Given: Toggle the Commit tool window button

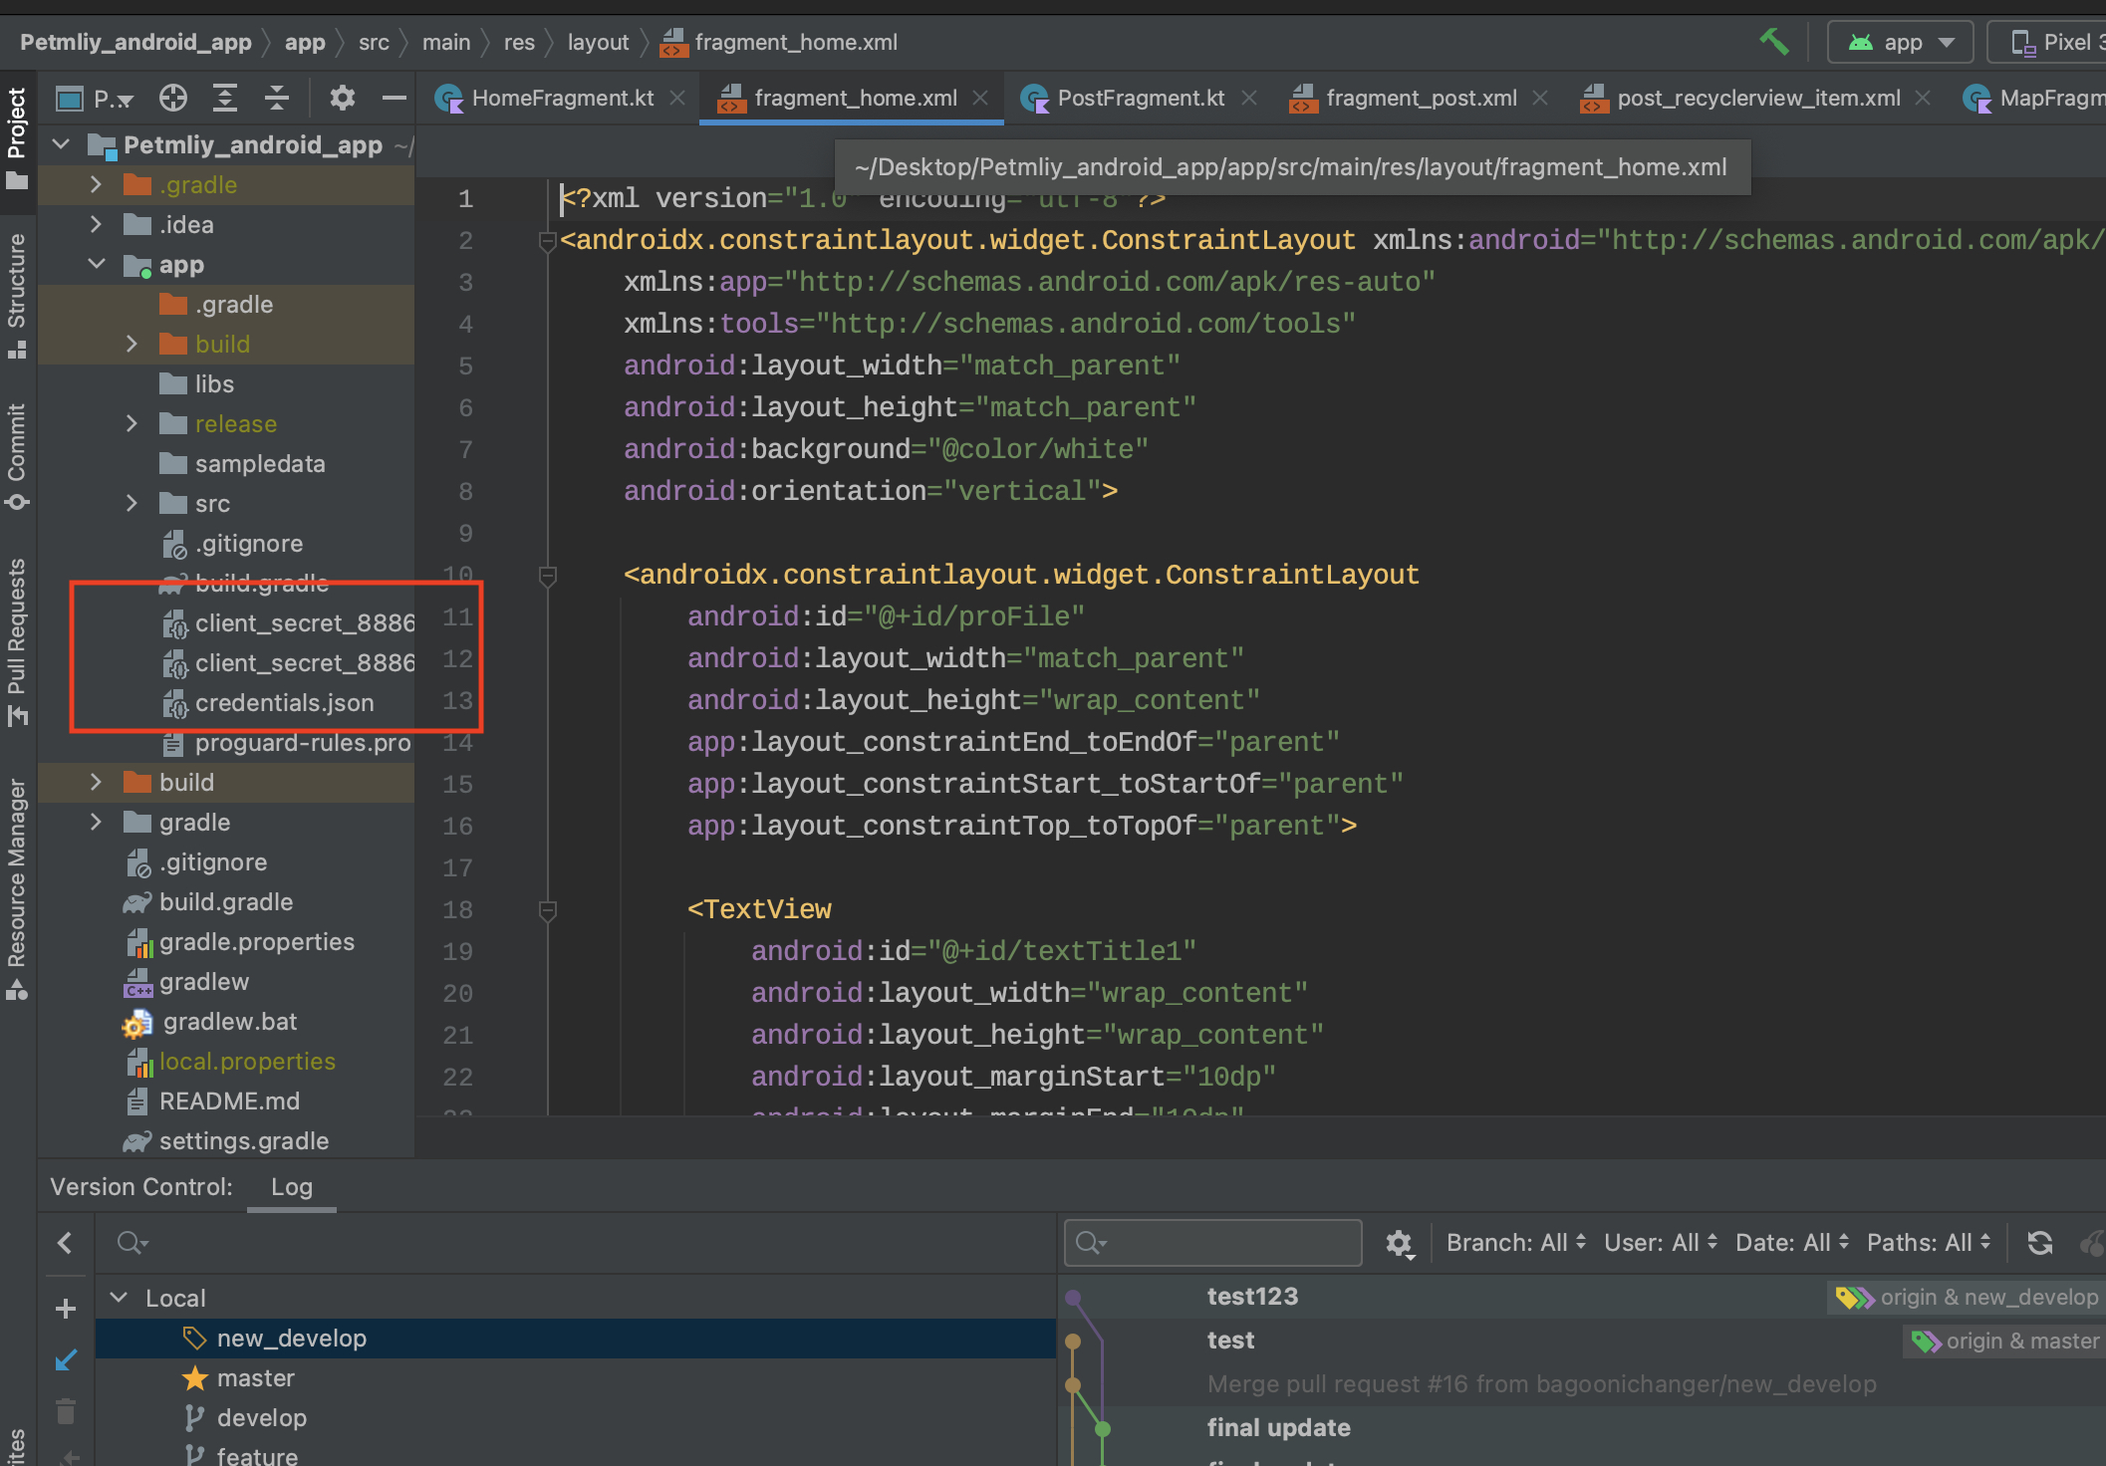Looking at the screenshot, I should point(17,456).
